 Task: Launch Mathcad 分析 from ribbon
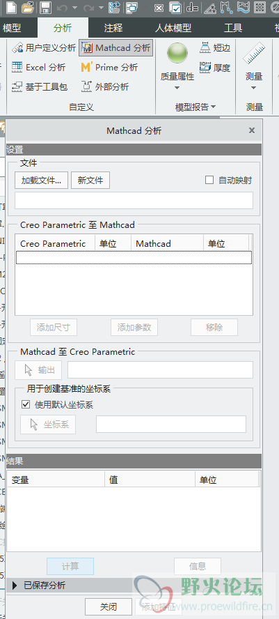point(116,48)
